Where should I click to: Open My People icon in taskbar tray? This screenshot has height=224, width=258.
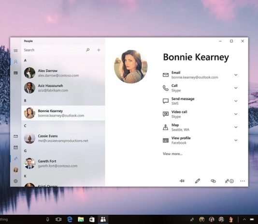pyautogui.click(x=192, y=220)
